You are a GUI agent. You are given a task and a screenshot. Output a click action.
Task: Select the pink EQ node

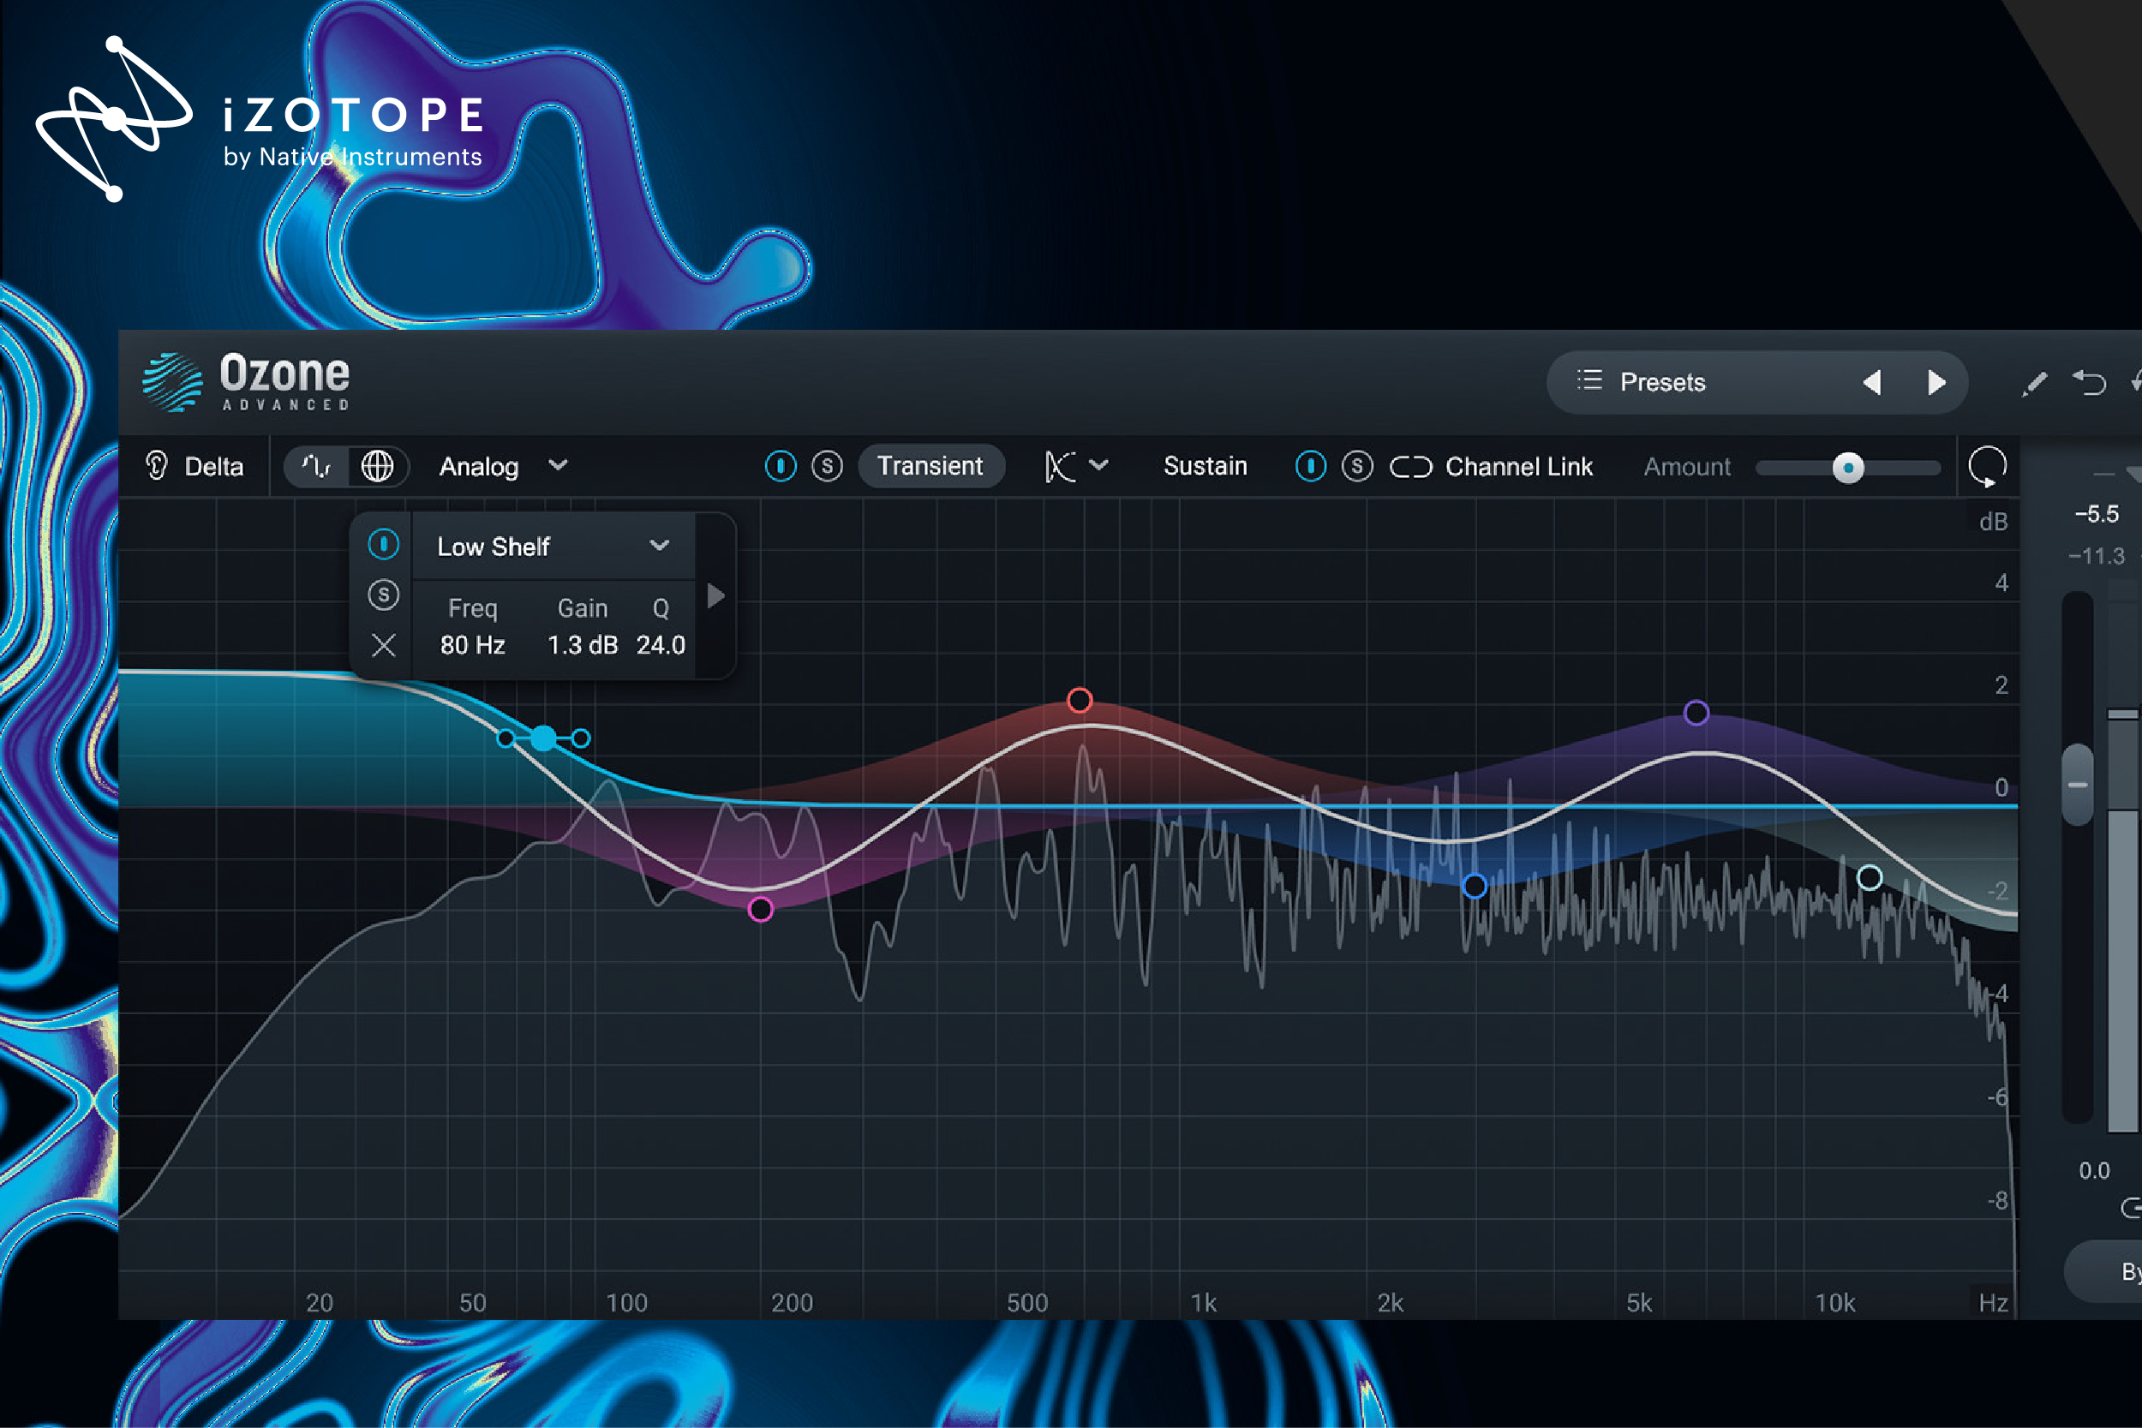(x=761, y=909)
